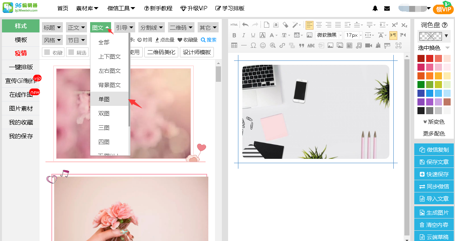The image size is (455, 241).
Task: Apply justify alignment to the text
Action: 338,25
